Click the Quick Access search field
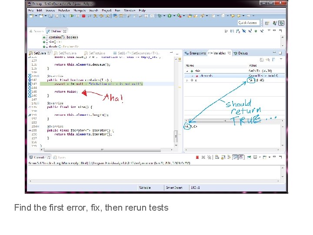 [x=248, y=23]
